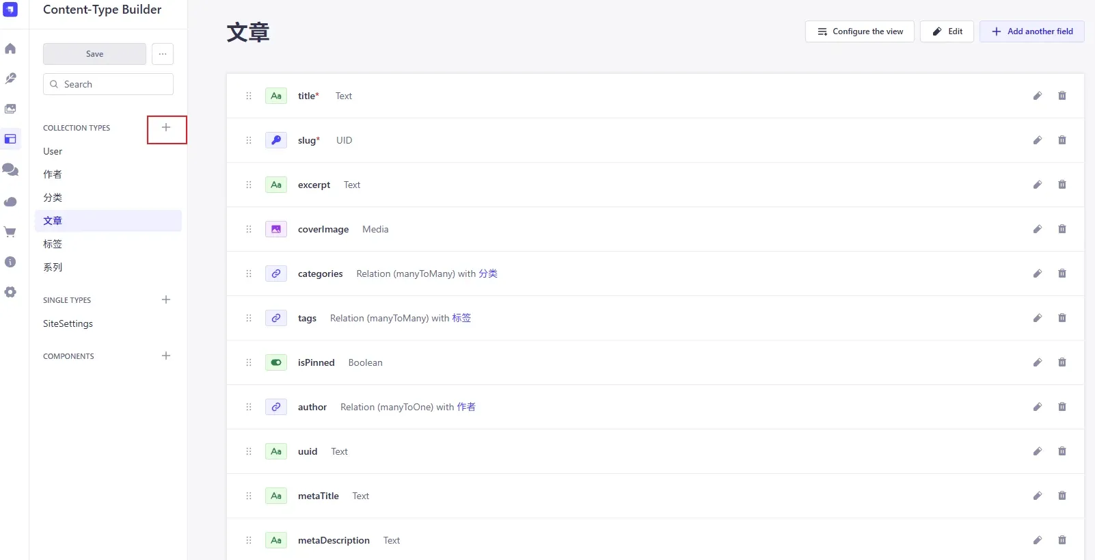Open info sidebar icon
Screen dimensions: 1095x560
(x=10, y=262)
